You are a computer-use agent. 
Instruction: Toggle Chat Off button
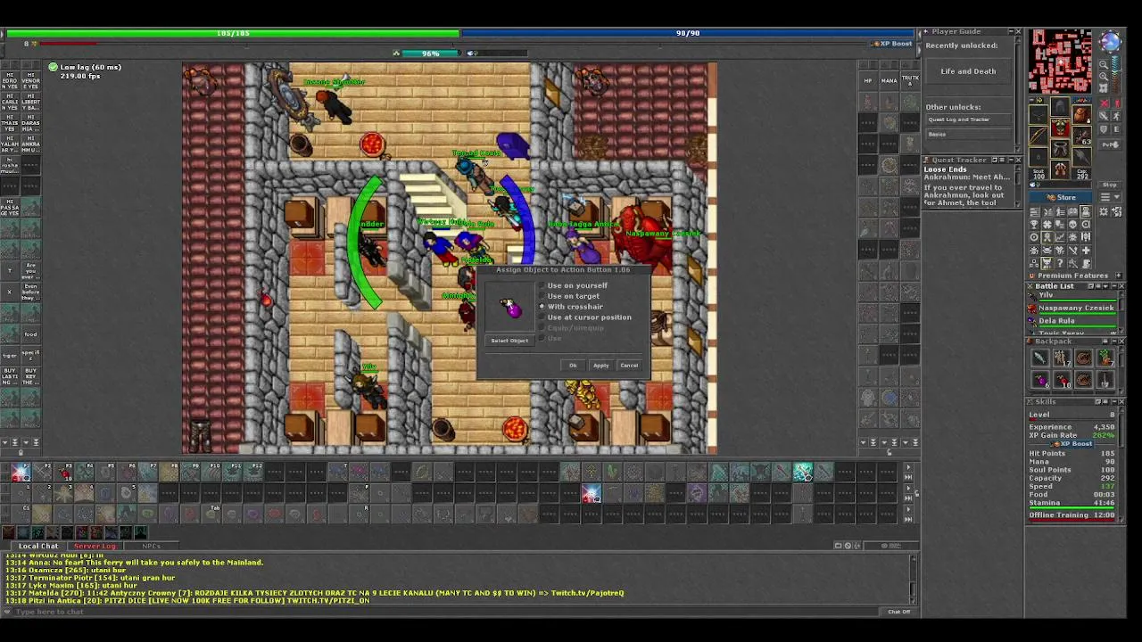898,612
